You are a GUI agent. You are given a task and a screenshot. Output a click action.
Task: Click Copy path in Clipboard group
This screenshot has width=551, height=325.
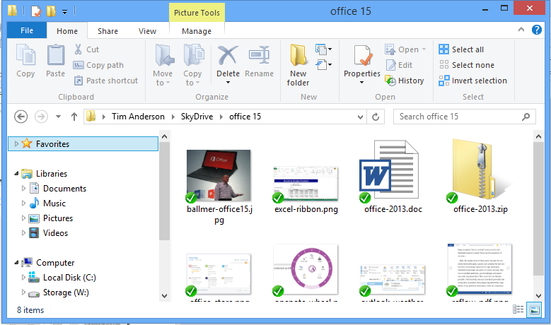coord(98,65)
